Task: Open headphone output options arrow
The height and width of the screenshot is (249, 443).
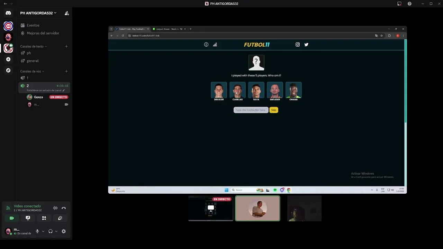Action: tap(56, 231)
